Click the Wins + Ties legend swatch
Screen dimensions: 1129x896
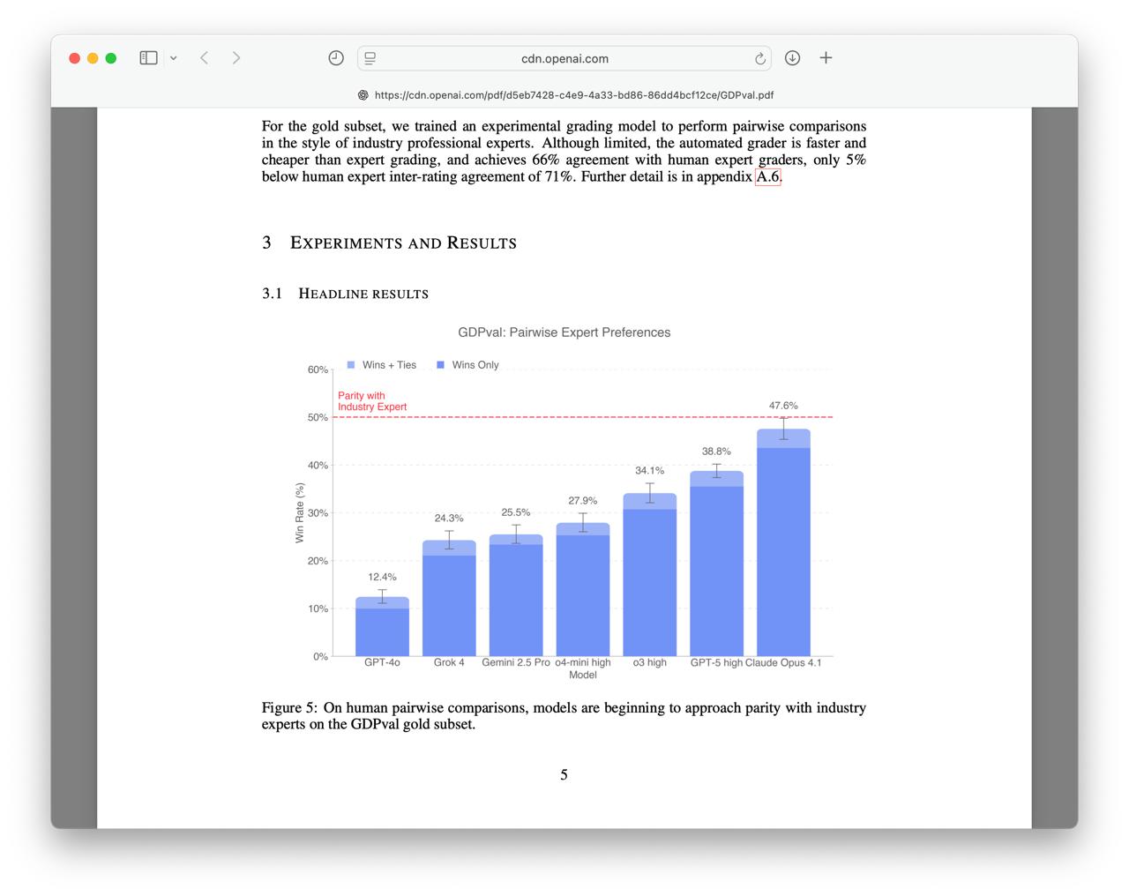point(351,365)
